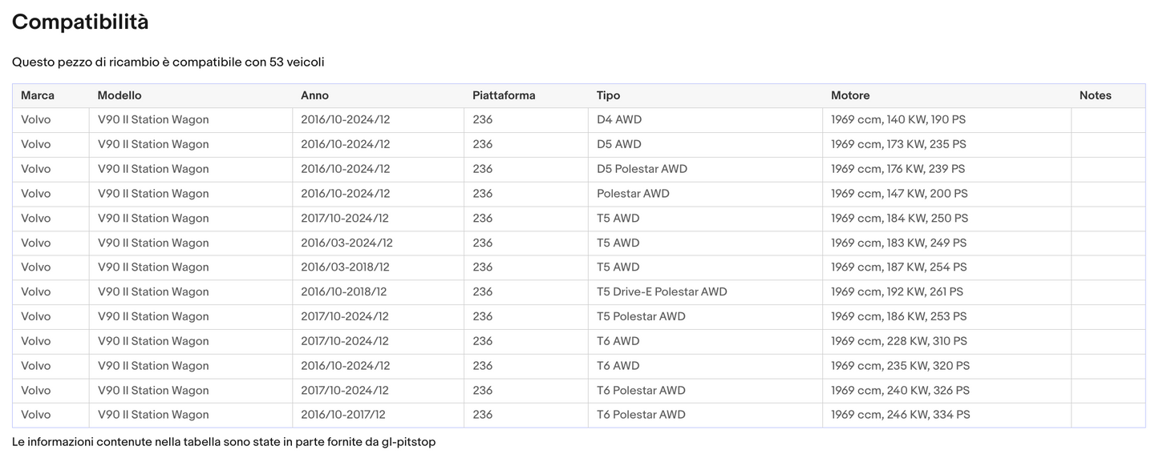The width and height of the screenshot is (1159, 462).
Task: Click the Motore column header
Action: [850, 95]
